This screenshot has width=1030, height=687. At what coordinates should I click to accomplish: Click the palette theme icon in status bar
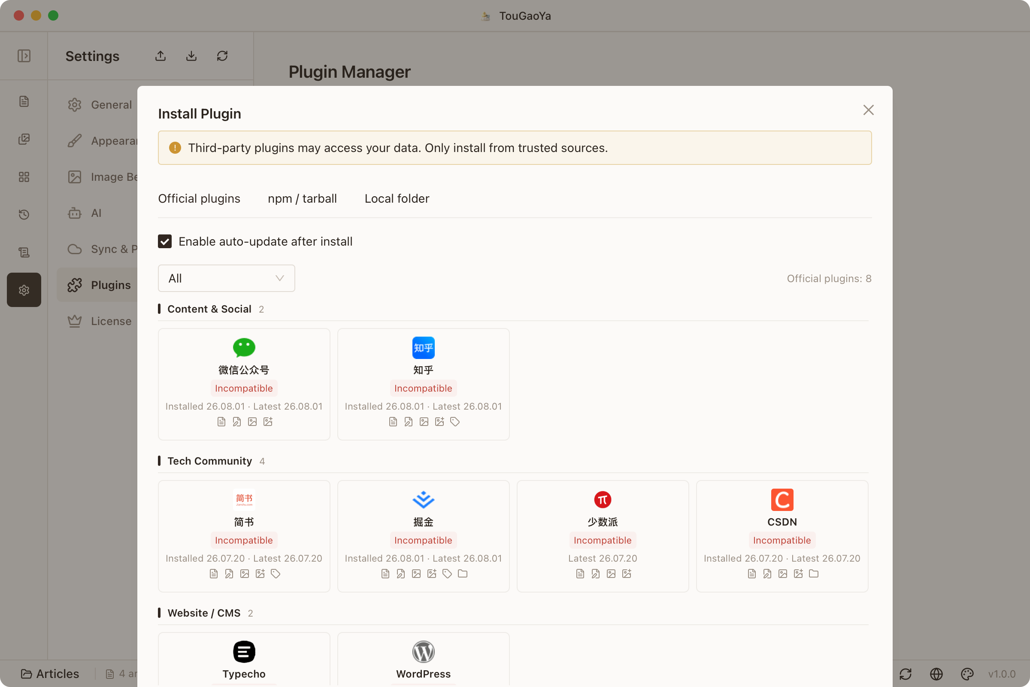(x=967, y=674)
